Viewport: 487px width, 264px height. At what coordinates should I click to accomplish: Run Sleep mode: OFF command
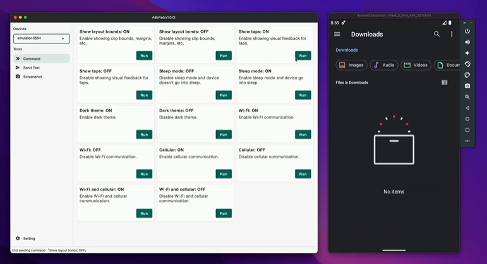[224, 95]
